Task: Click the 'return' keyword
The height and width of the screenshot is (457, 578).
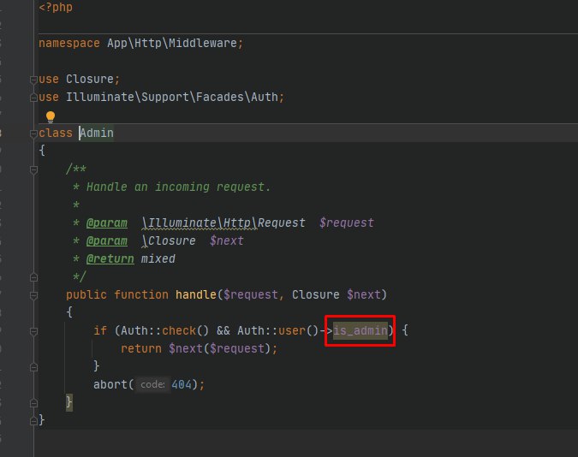Action: pyautogui.click(x=141, y=348)
